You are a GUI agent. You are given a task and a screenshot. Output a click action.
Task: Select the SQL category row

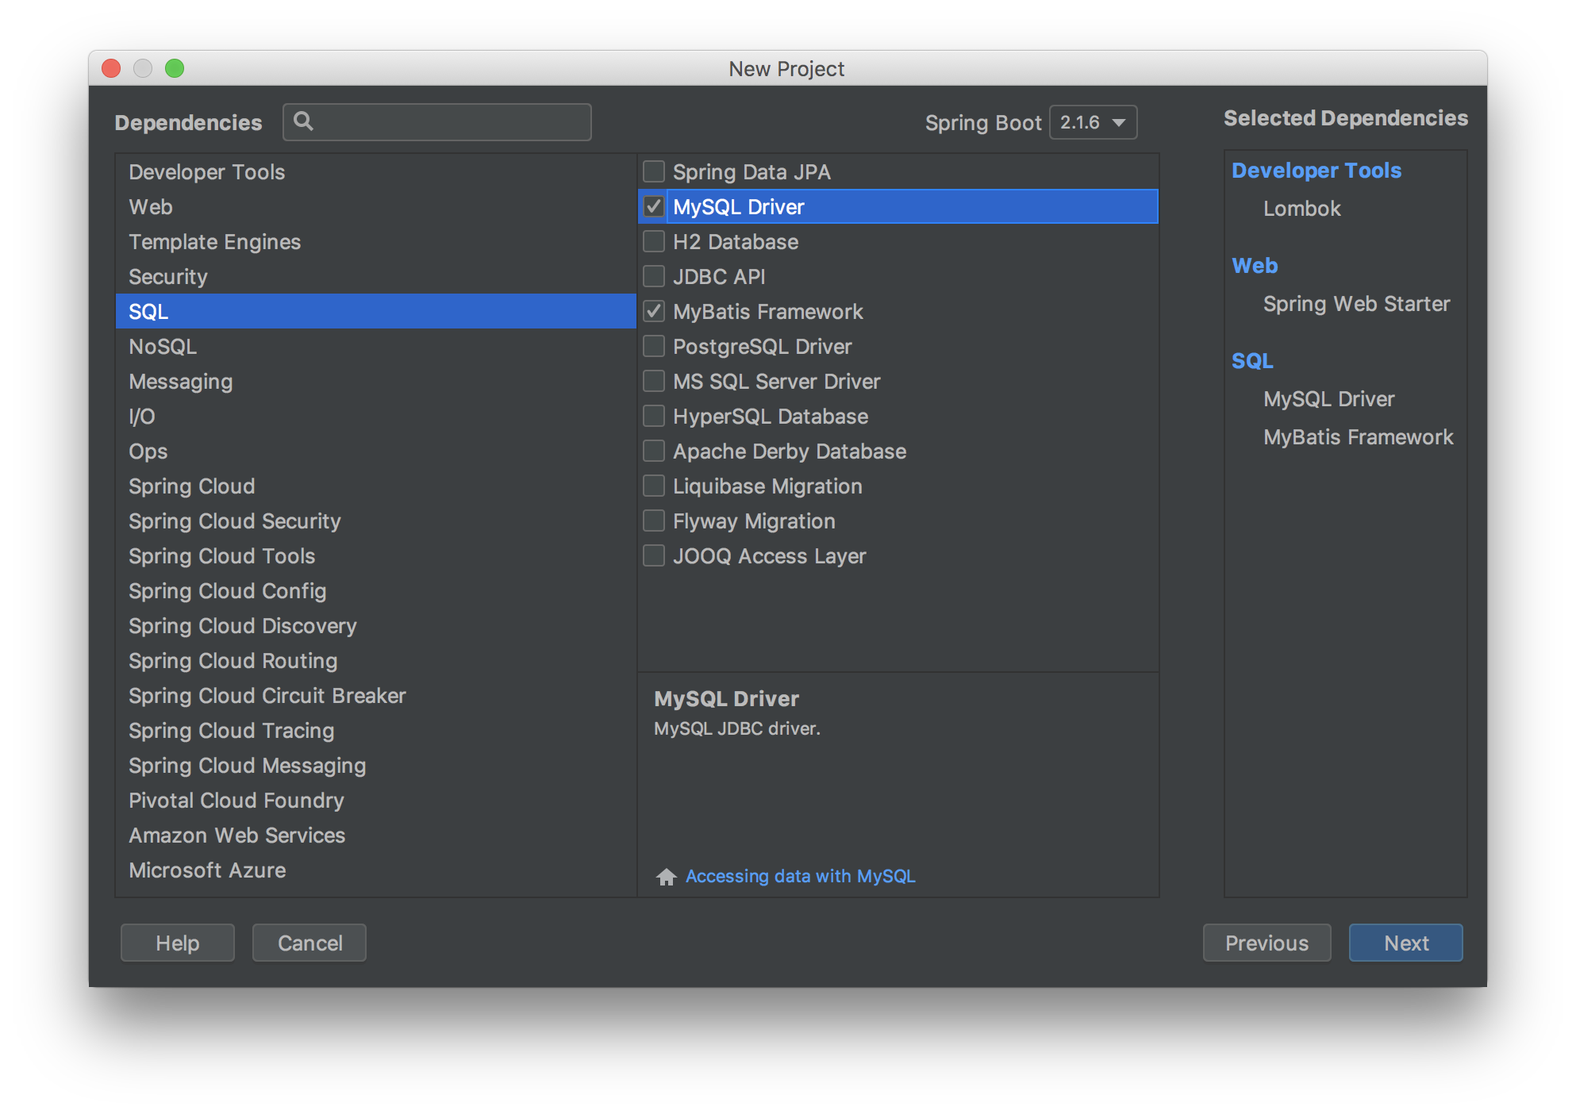click(375, 311)
